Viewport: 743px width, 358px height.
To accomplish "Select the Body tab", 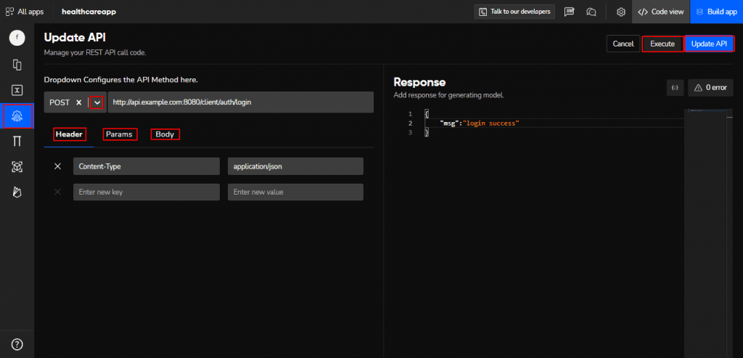I will 165,134.
